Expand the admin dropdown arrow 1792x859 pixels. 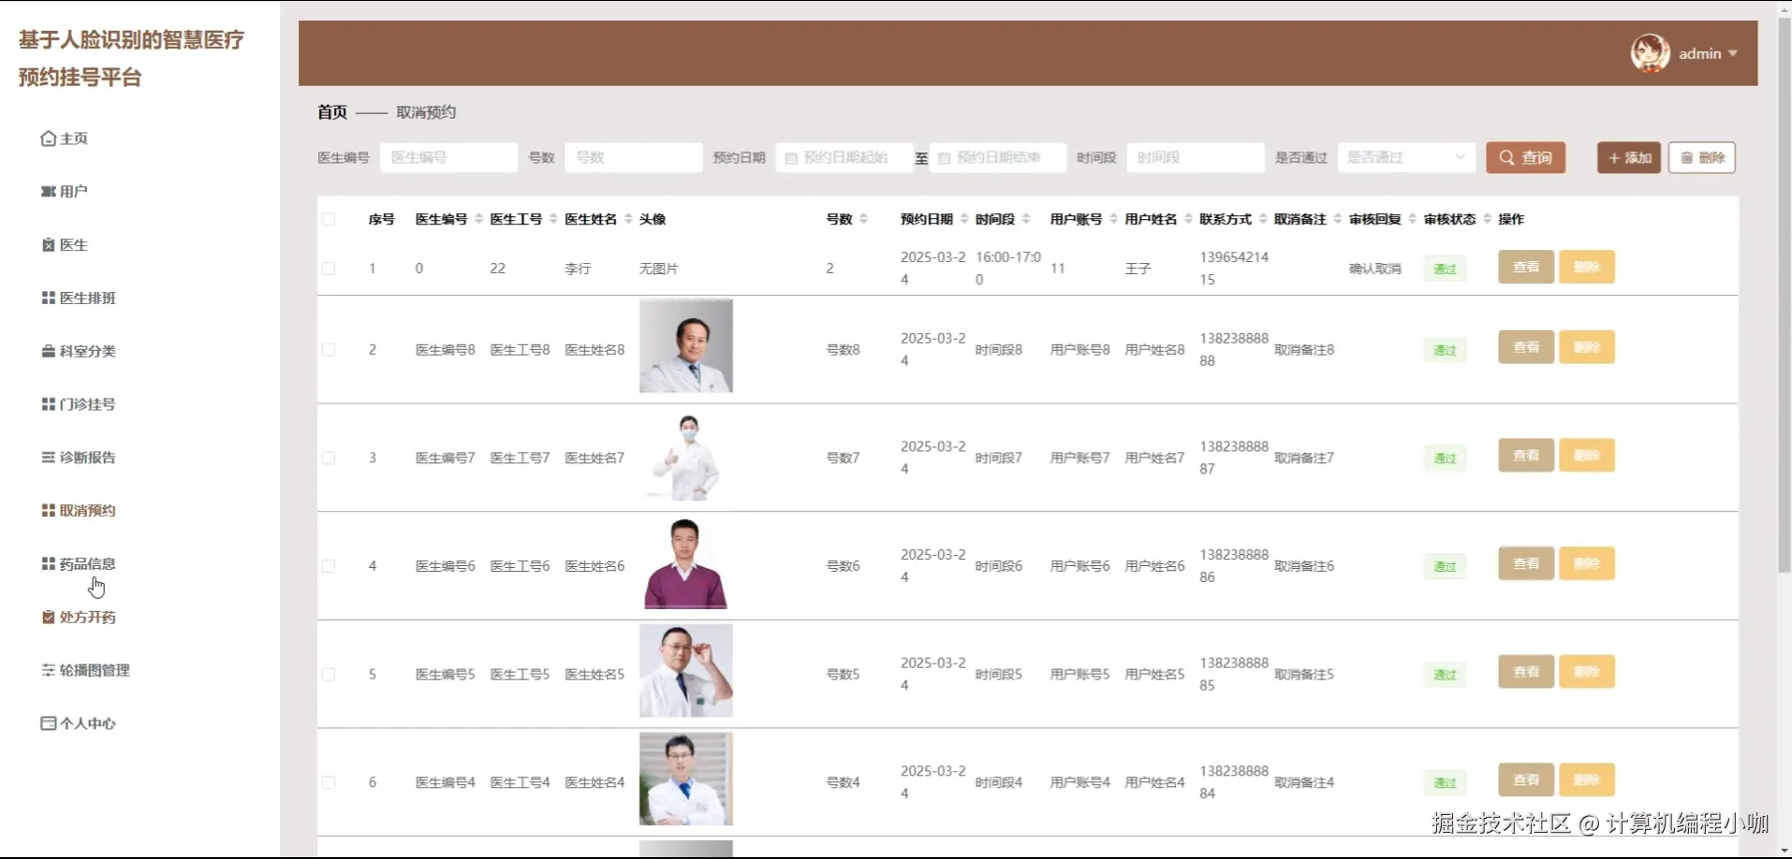1733,53
